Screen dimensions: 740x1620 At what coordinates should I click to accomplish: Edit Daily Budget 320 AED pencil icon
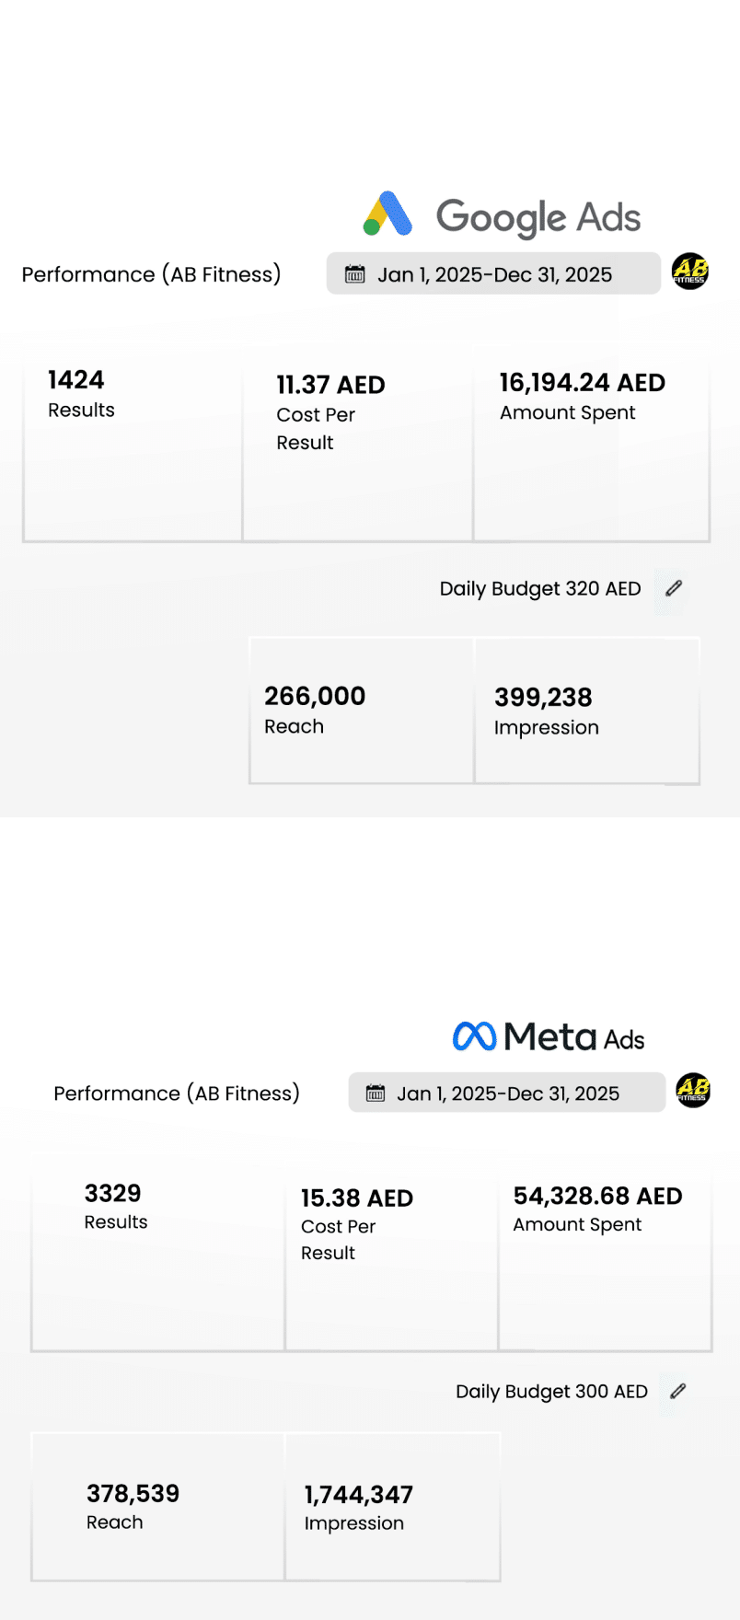pyautogui.click(x=674, y=588)
